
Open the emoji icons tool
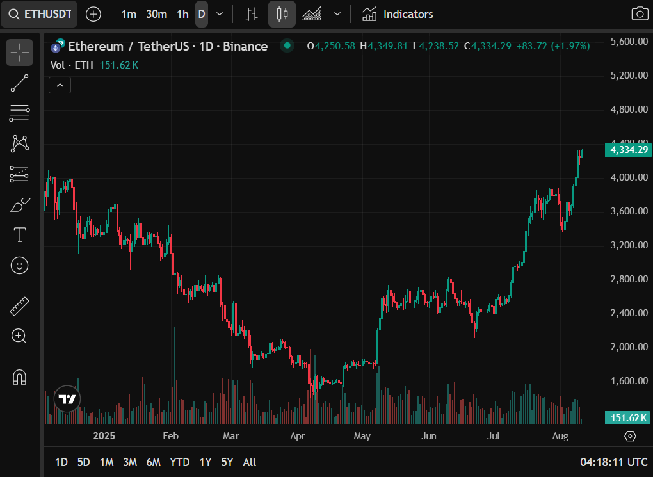[20, 265]
